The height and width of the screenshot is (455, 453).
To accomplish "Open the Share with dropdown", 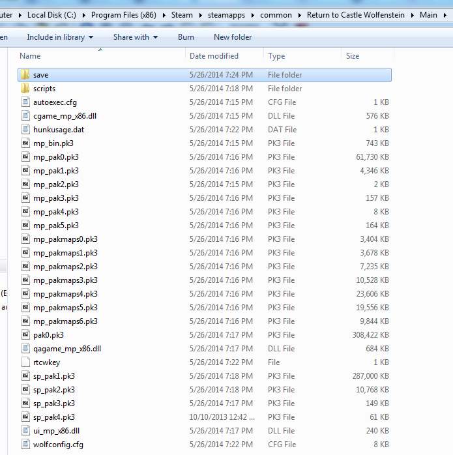I will (136, 37).
